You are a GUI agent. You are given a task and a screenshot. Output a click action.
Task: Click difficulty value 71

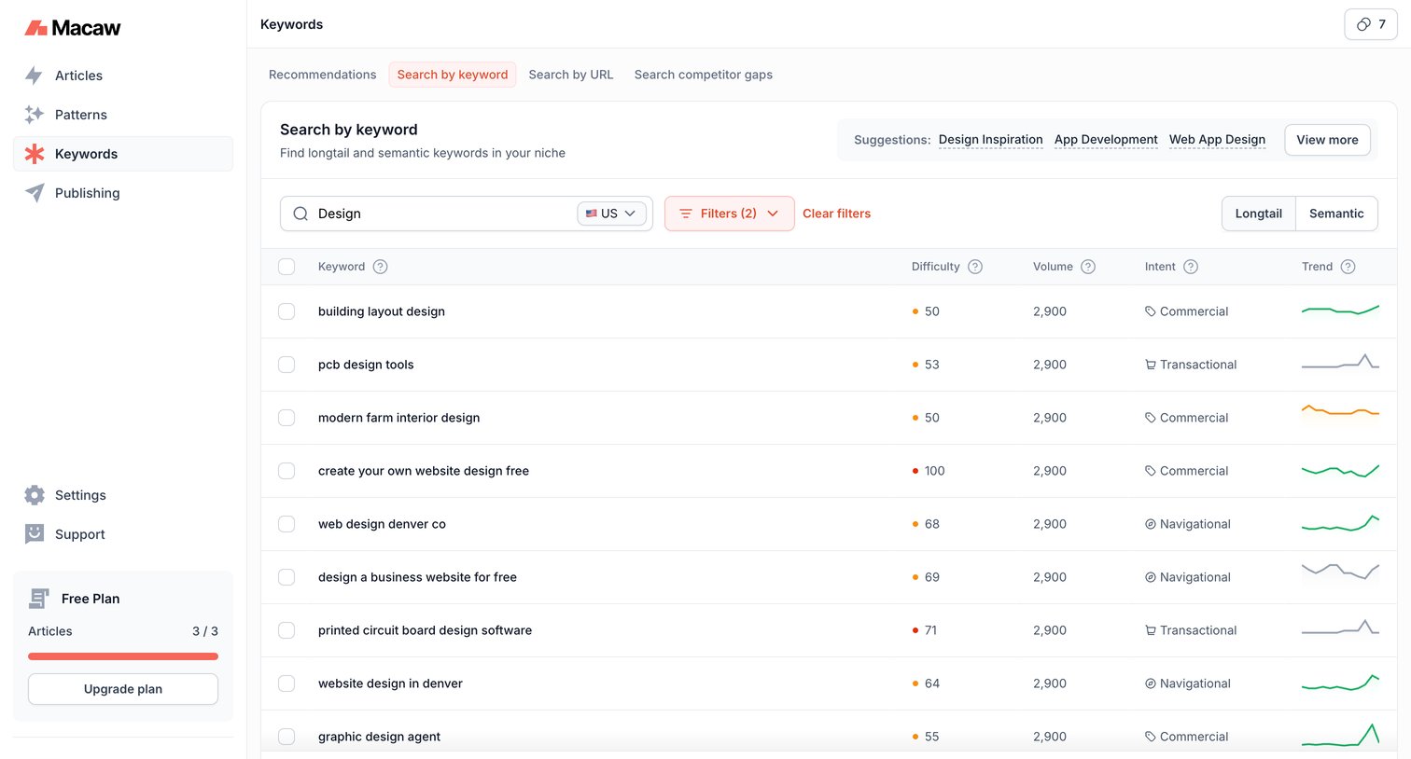point(930,630)
